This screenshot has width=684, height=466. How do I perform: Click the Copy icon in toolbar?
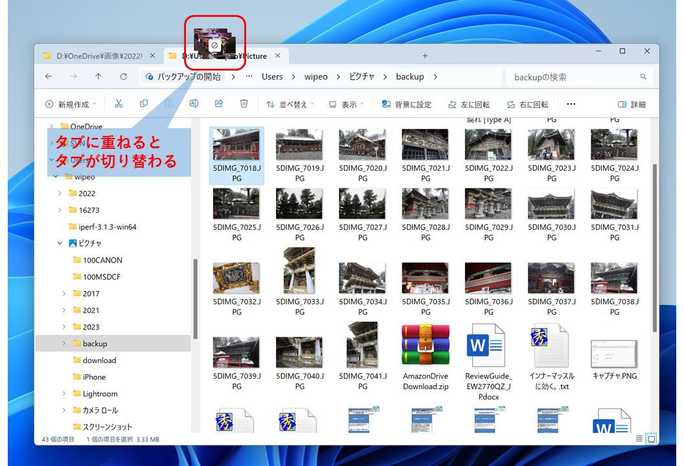pyautogui.click(x=144, y=104)
